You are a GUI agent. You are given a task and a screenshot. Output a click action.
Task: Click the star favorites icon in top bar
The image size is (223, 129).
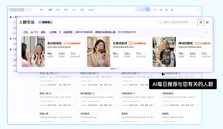(161, 10)
